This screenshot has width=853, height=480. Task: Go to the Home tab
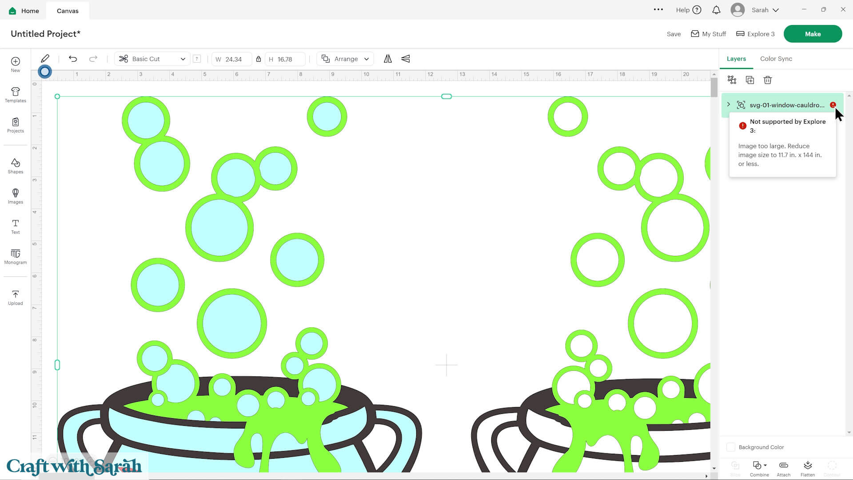tap(24, 11)
